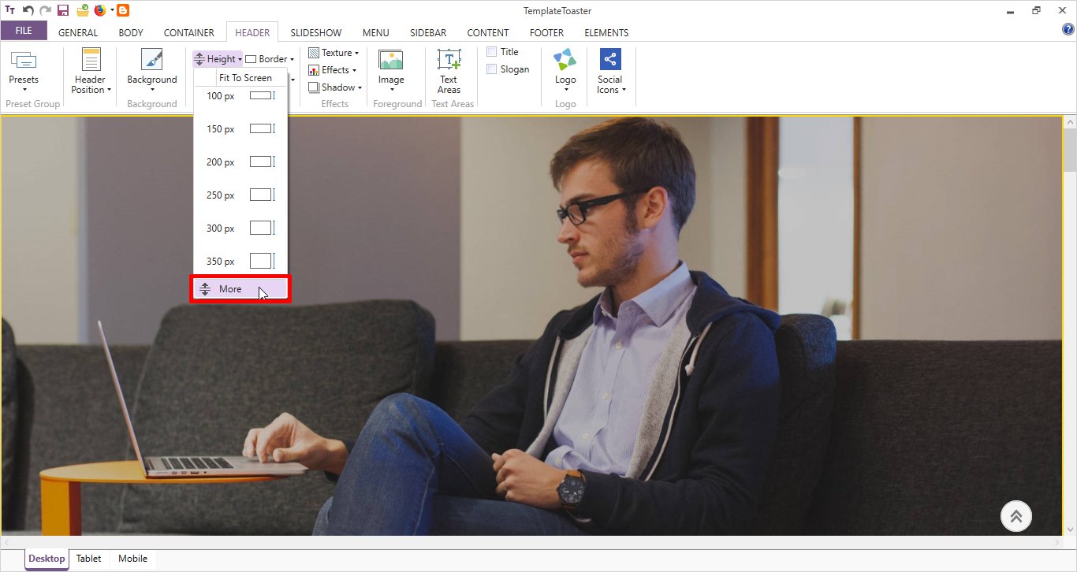Switch to the Tablet view tab
The width and height of the screenshot is (1077, 572).
click(x=88, y=559)
